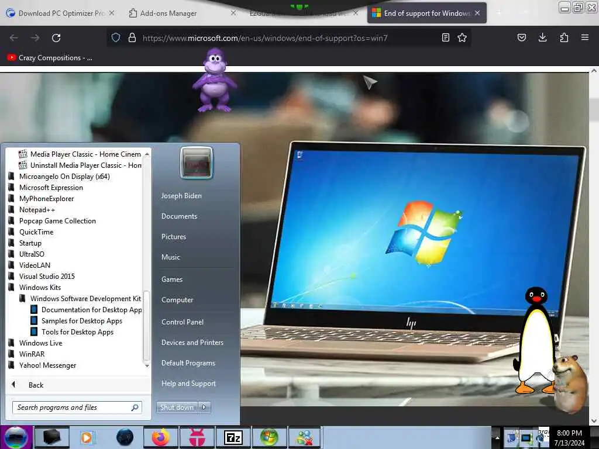Expand Microsoft Expression folder
Viewport: 599px width, 449px height.
(46, 188)
